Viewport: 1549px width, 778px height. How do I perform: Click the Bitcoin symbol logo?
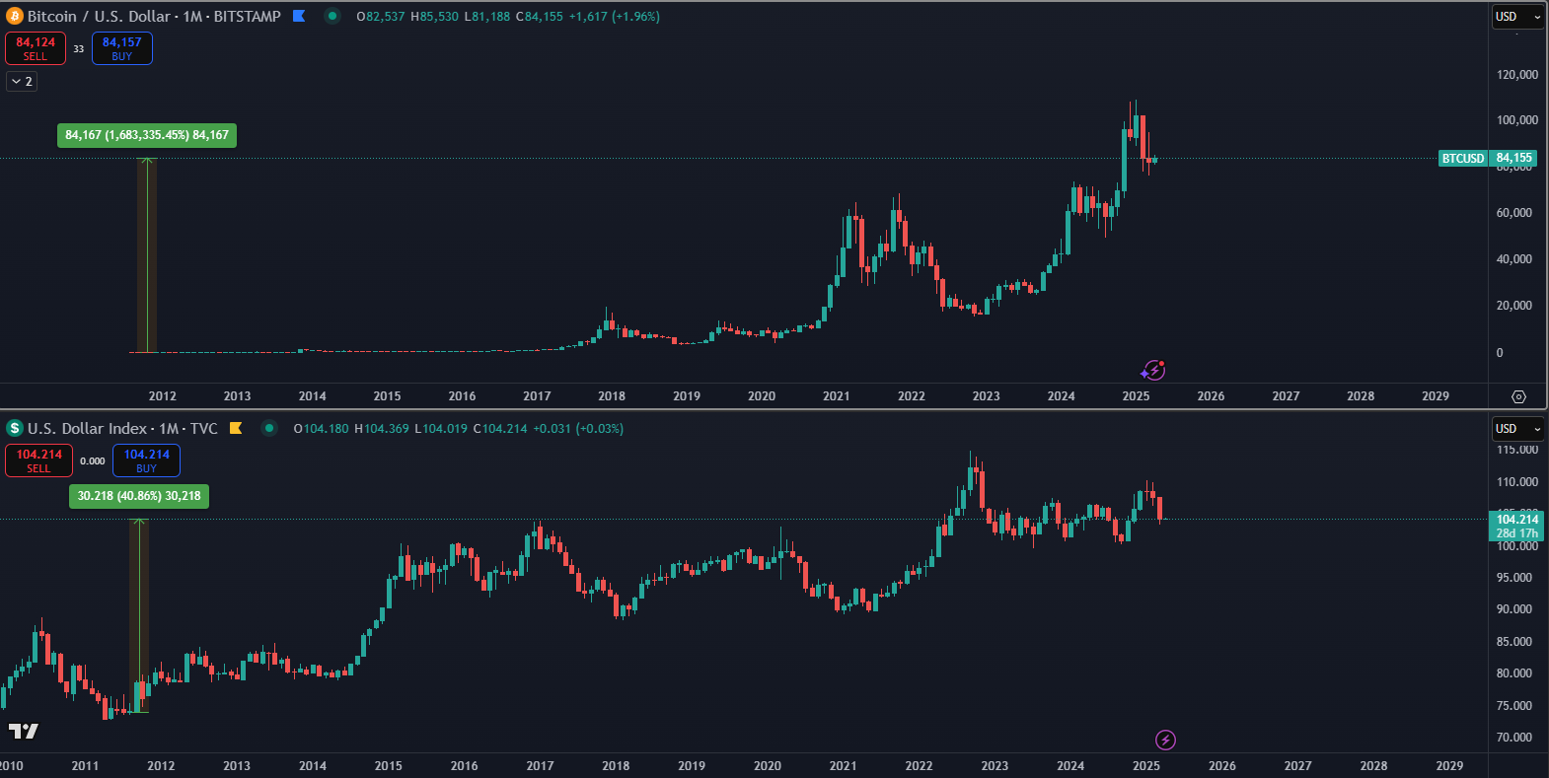point(15,16)
